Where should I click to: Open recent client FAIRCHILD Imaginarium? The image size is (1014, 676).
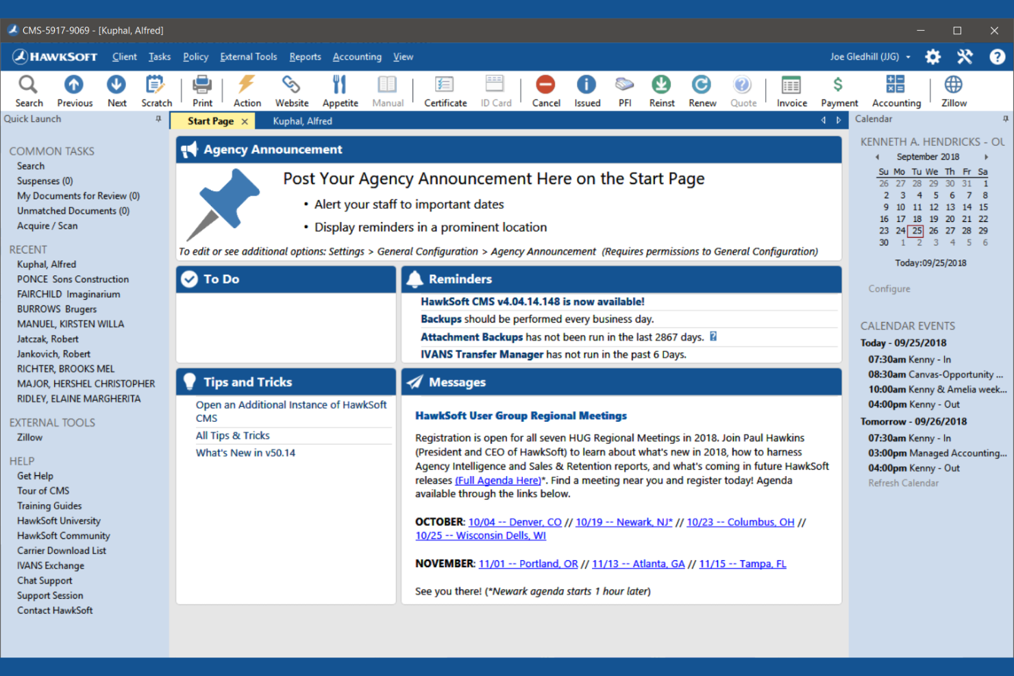(x=69, y=295)
